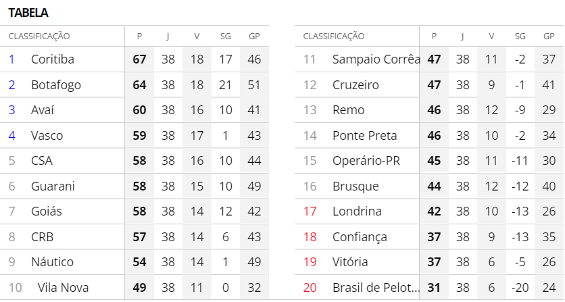Select Remo in the standings

coord(349,110)
